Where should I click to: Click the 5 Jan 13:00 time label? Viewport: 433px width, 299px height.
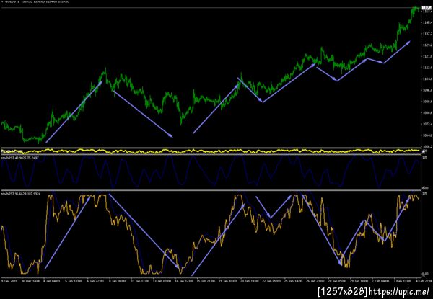tap(73, 281)
